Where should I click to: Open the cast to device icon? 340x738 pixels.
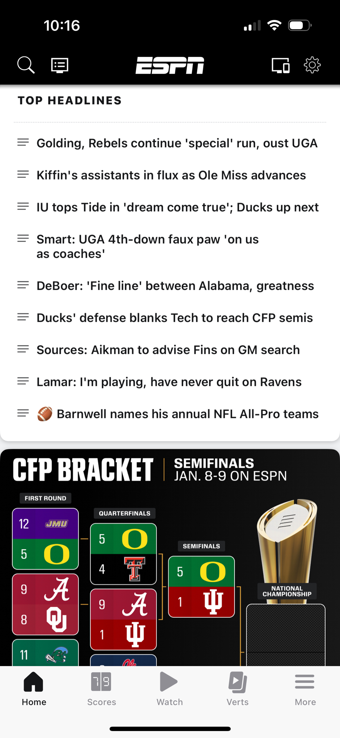[x=280, y=65]
